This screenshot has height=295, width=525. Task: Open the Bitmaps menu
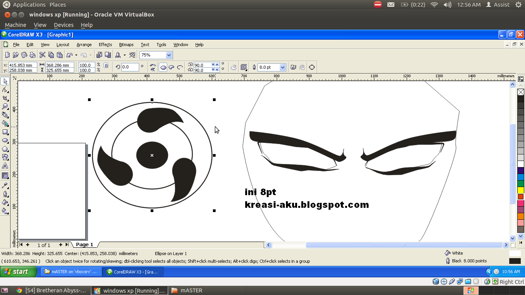pos(126,45)
